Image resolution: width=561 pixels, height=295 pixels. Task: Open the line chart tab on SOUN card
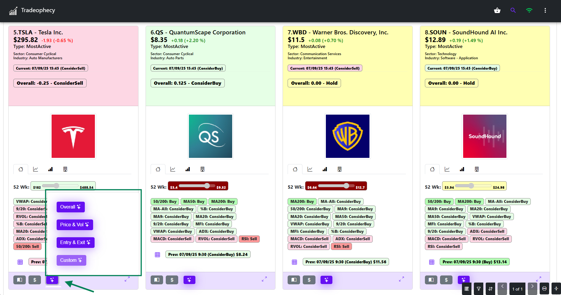tap(447, 169)
